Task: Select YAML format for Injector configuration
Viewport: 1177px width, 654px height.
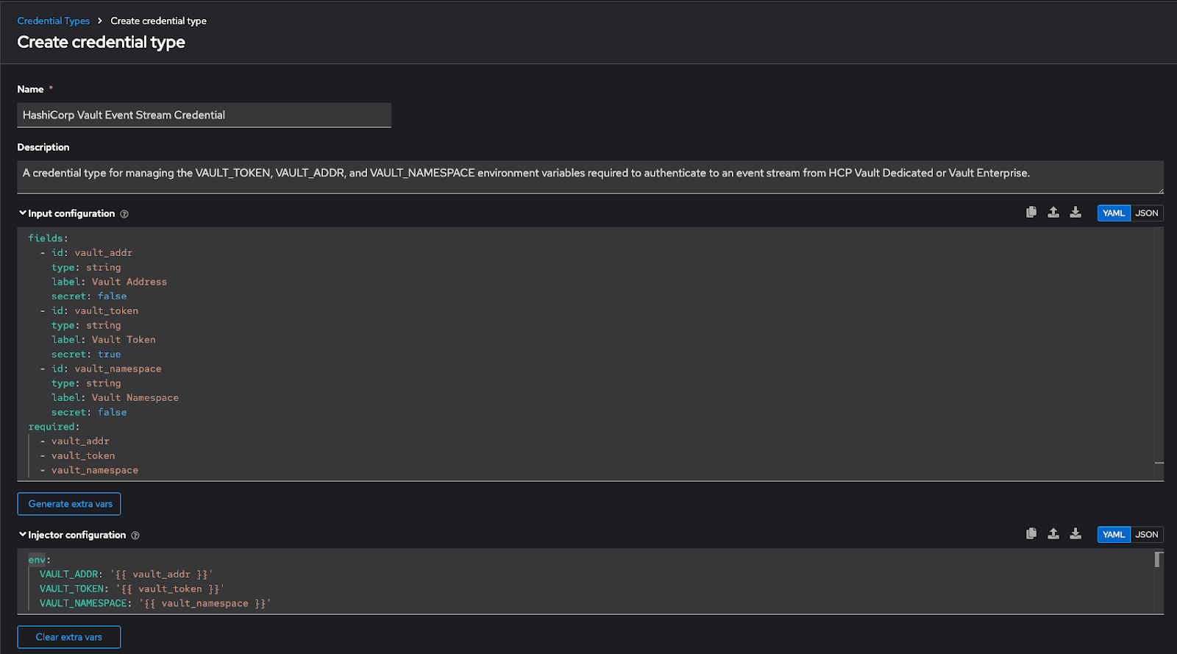Action: (1114, 535)
